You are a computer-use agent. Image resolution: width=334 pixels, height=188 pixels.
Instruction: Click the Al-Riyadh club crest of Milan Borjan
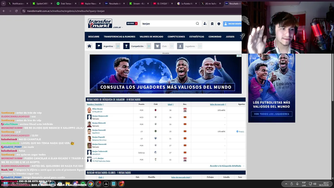click(x=156, y=110)
